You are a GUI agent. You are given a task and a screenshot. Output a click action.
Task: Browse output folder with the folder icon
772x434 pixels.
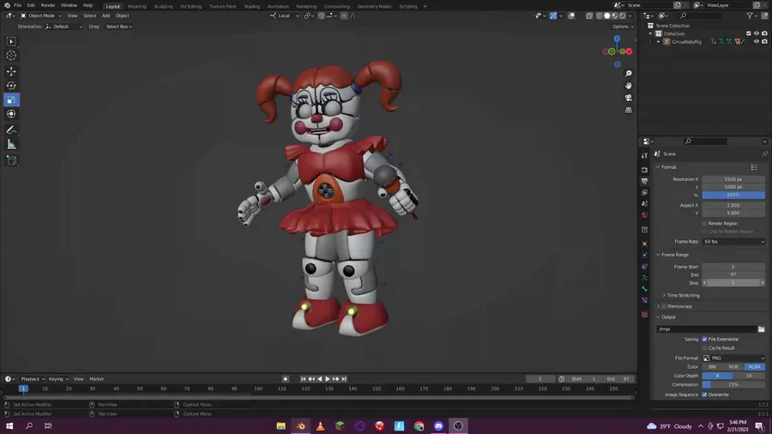coord(761,329)
